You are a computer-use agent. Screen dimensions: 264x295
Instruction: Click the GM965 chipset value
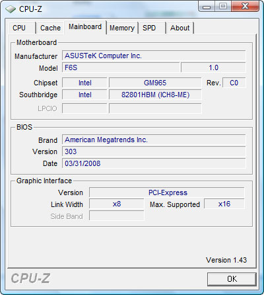[x=155, y=83]
